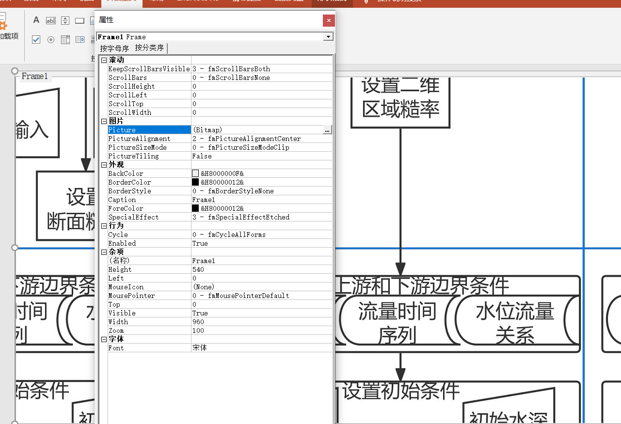Click the BorderColor black swatch
The width and height of the screenshot is (621, 424).
click(195, 182)
